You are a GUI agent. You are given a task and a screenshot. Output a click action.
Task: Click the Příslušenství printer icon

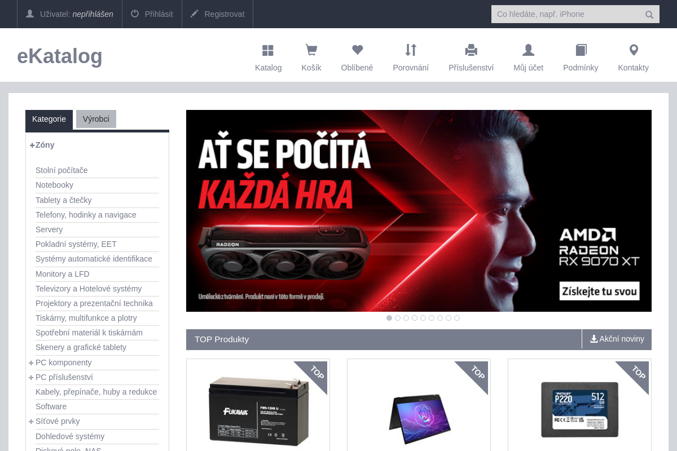[x=471, y=50]
